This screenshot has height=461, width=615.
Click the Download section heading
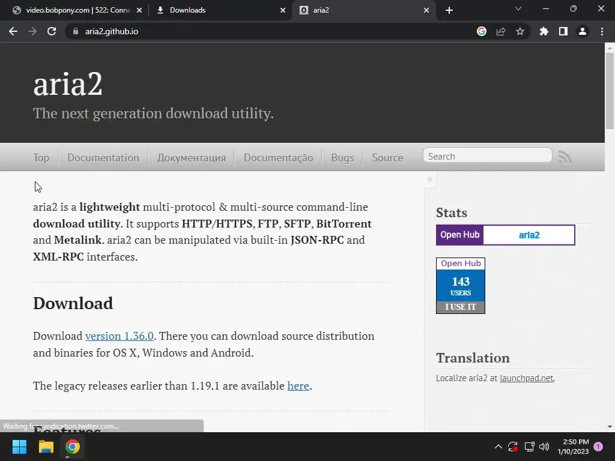[73, 303]
